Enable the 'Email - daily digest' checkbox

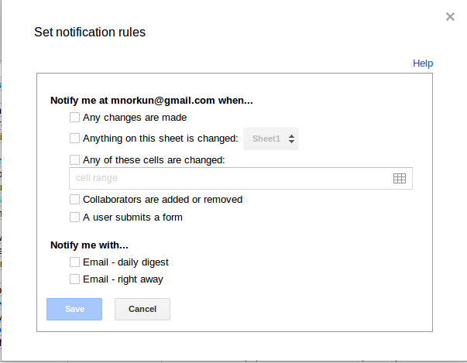click(x=75, y=262)
